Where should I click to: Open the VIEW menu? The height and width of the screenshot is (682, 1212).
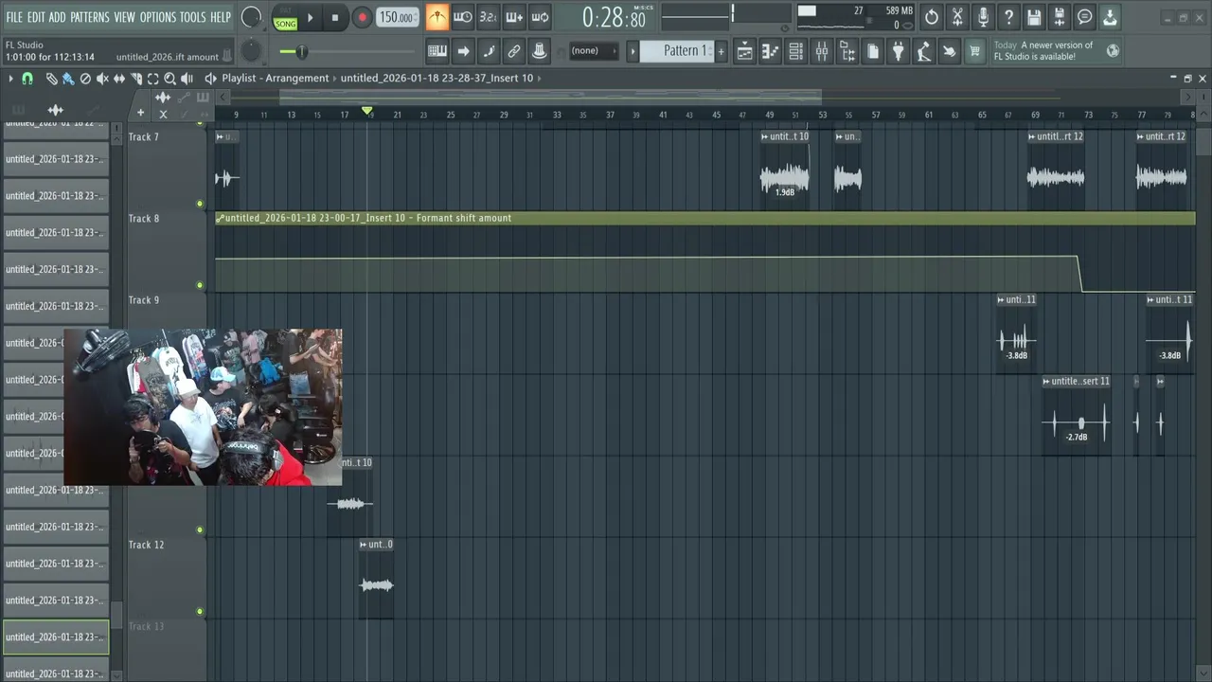[125, 17]
